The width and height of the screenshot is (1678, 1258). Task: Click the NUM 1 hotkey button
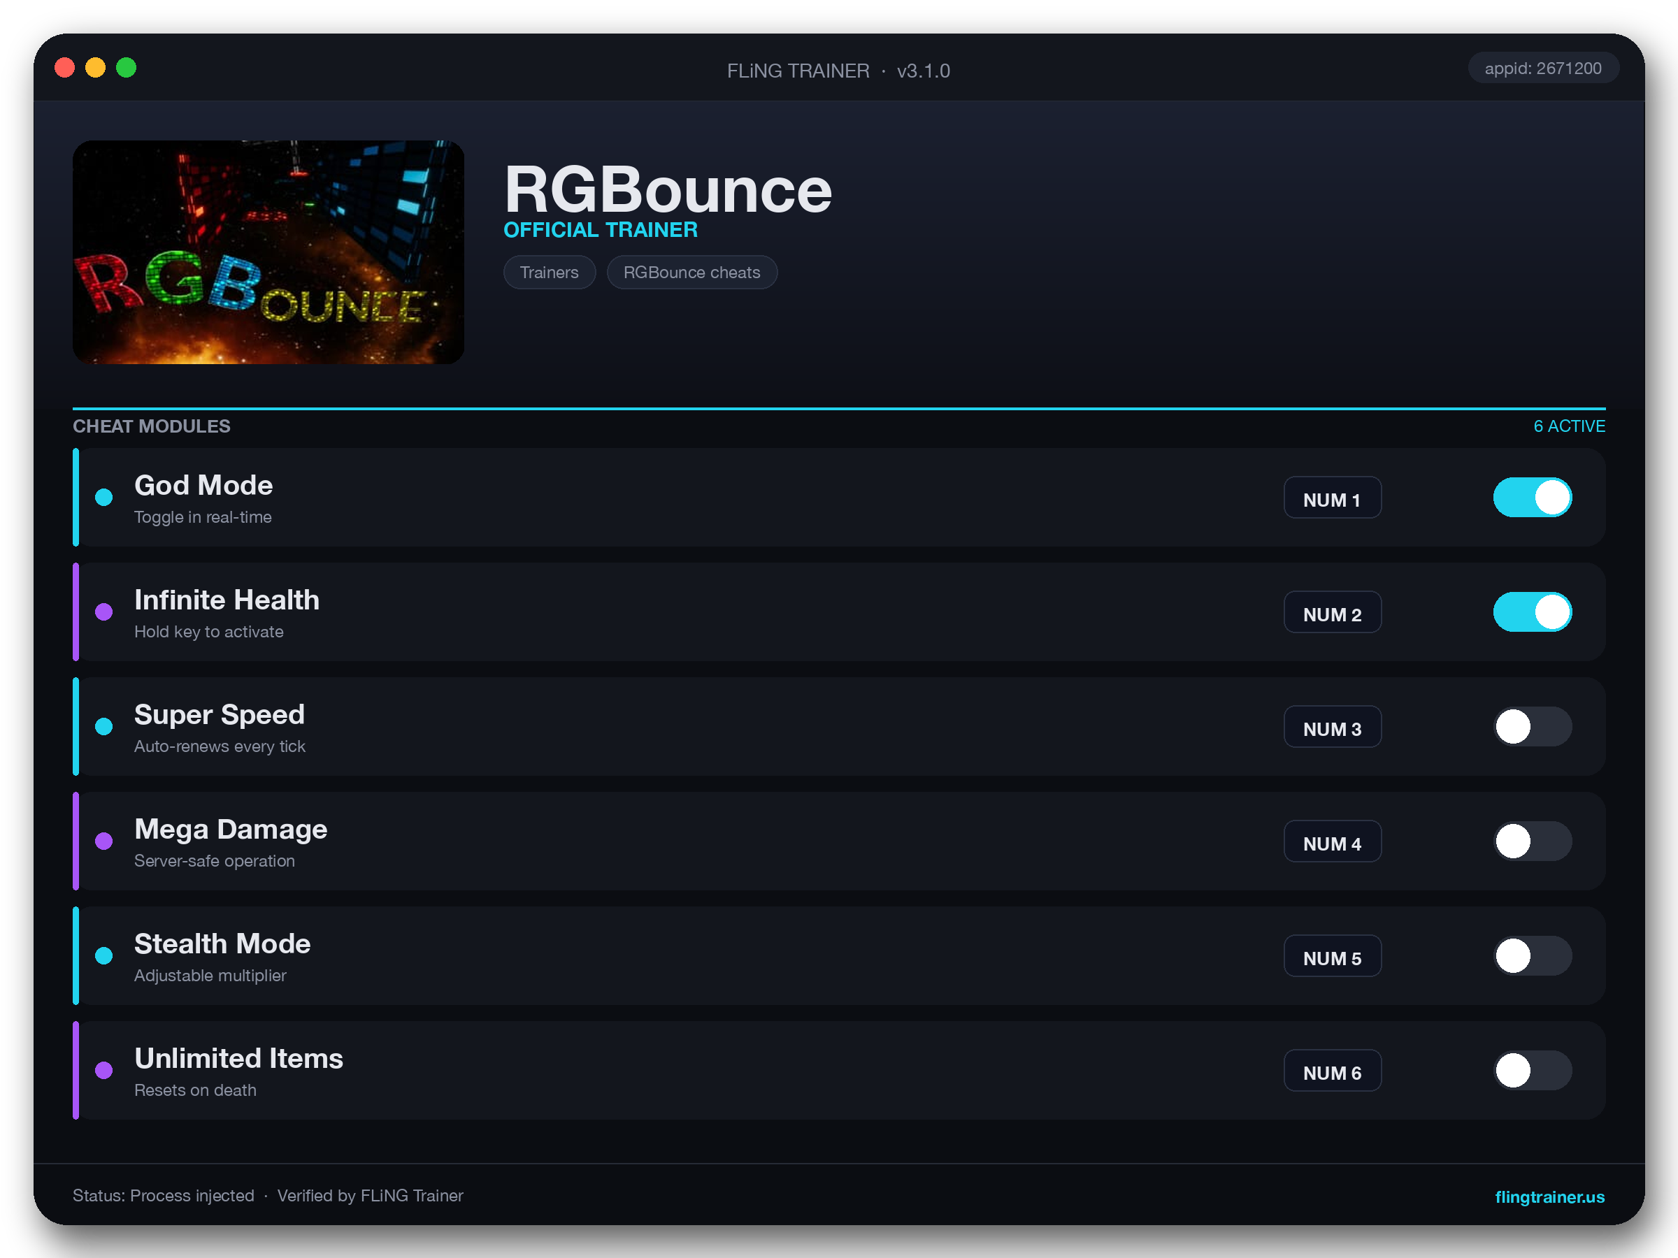1332,498
